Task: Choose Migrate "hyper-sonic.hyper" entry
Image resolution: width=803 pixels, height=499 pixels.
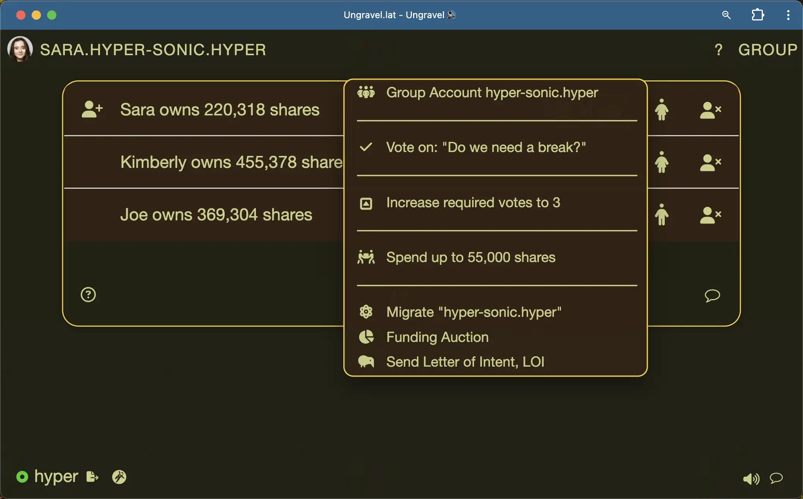Action: (x=474, y=312)
